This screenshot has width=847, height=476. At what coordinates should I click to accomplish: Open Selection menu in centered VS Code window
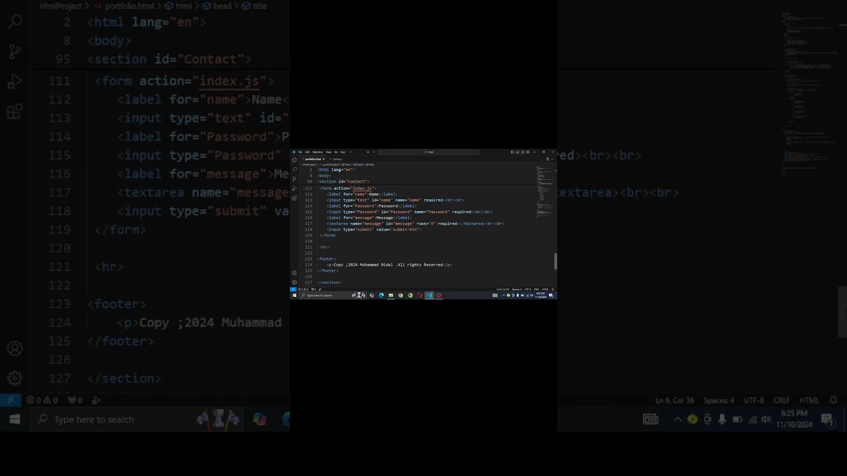318,152
